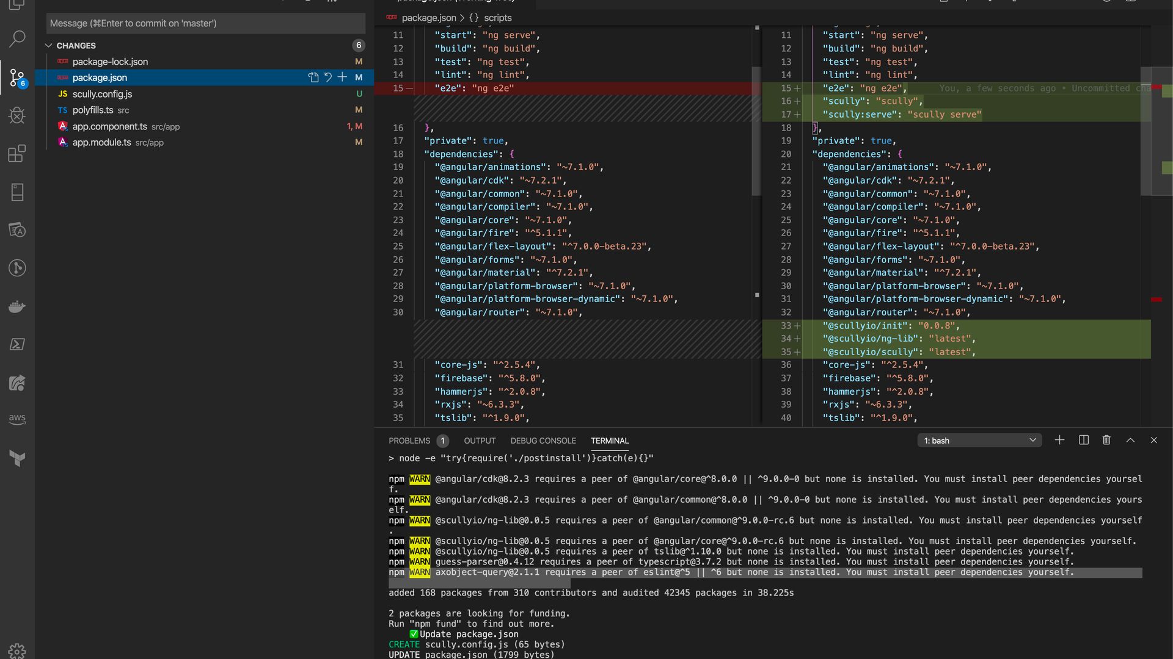Screen dimensions: 1173x659
Task: Click Open File icon on package.json row
Action: pyautogui.click(x=313, y=77)
